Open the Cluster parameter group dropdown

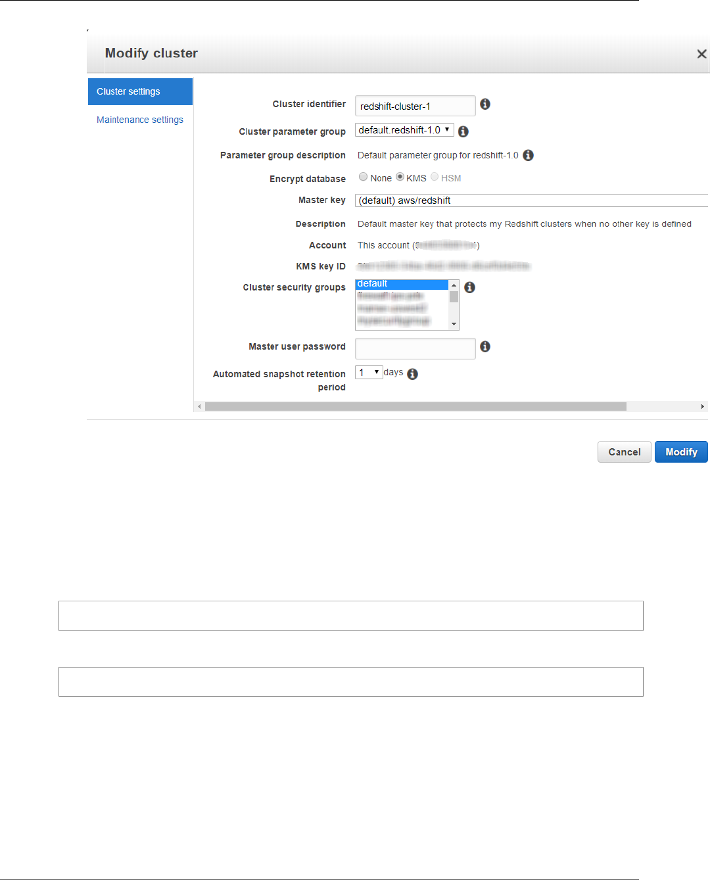[x=404, y=130]
